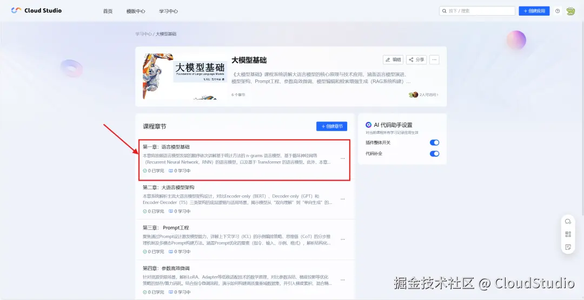Open the more options button beside 分享

pos(434,59)
